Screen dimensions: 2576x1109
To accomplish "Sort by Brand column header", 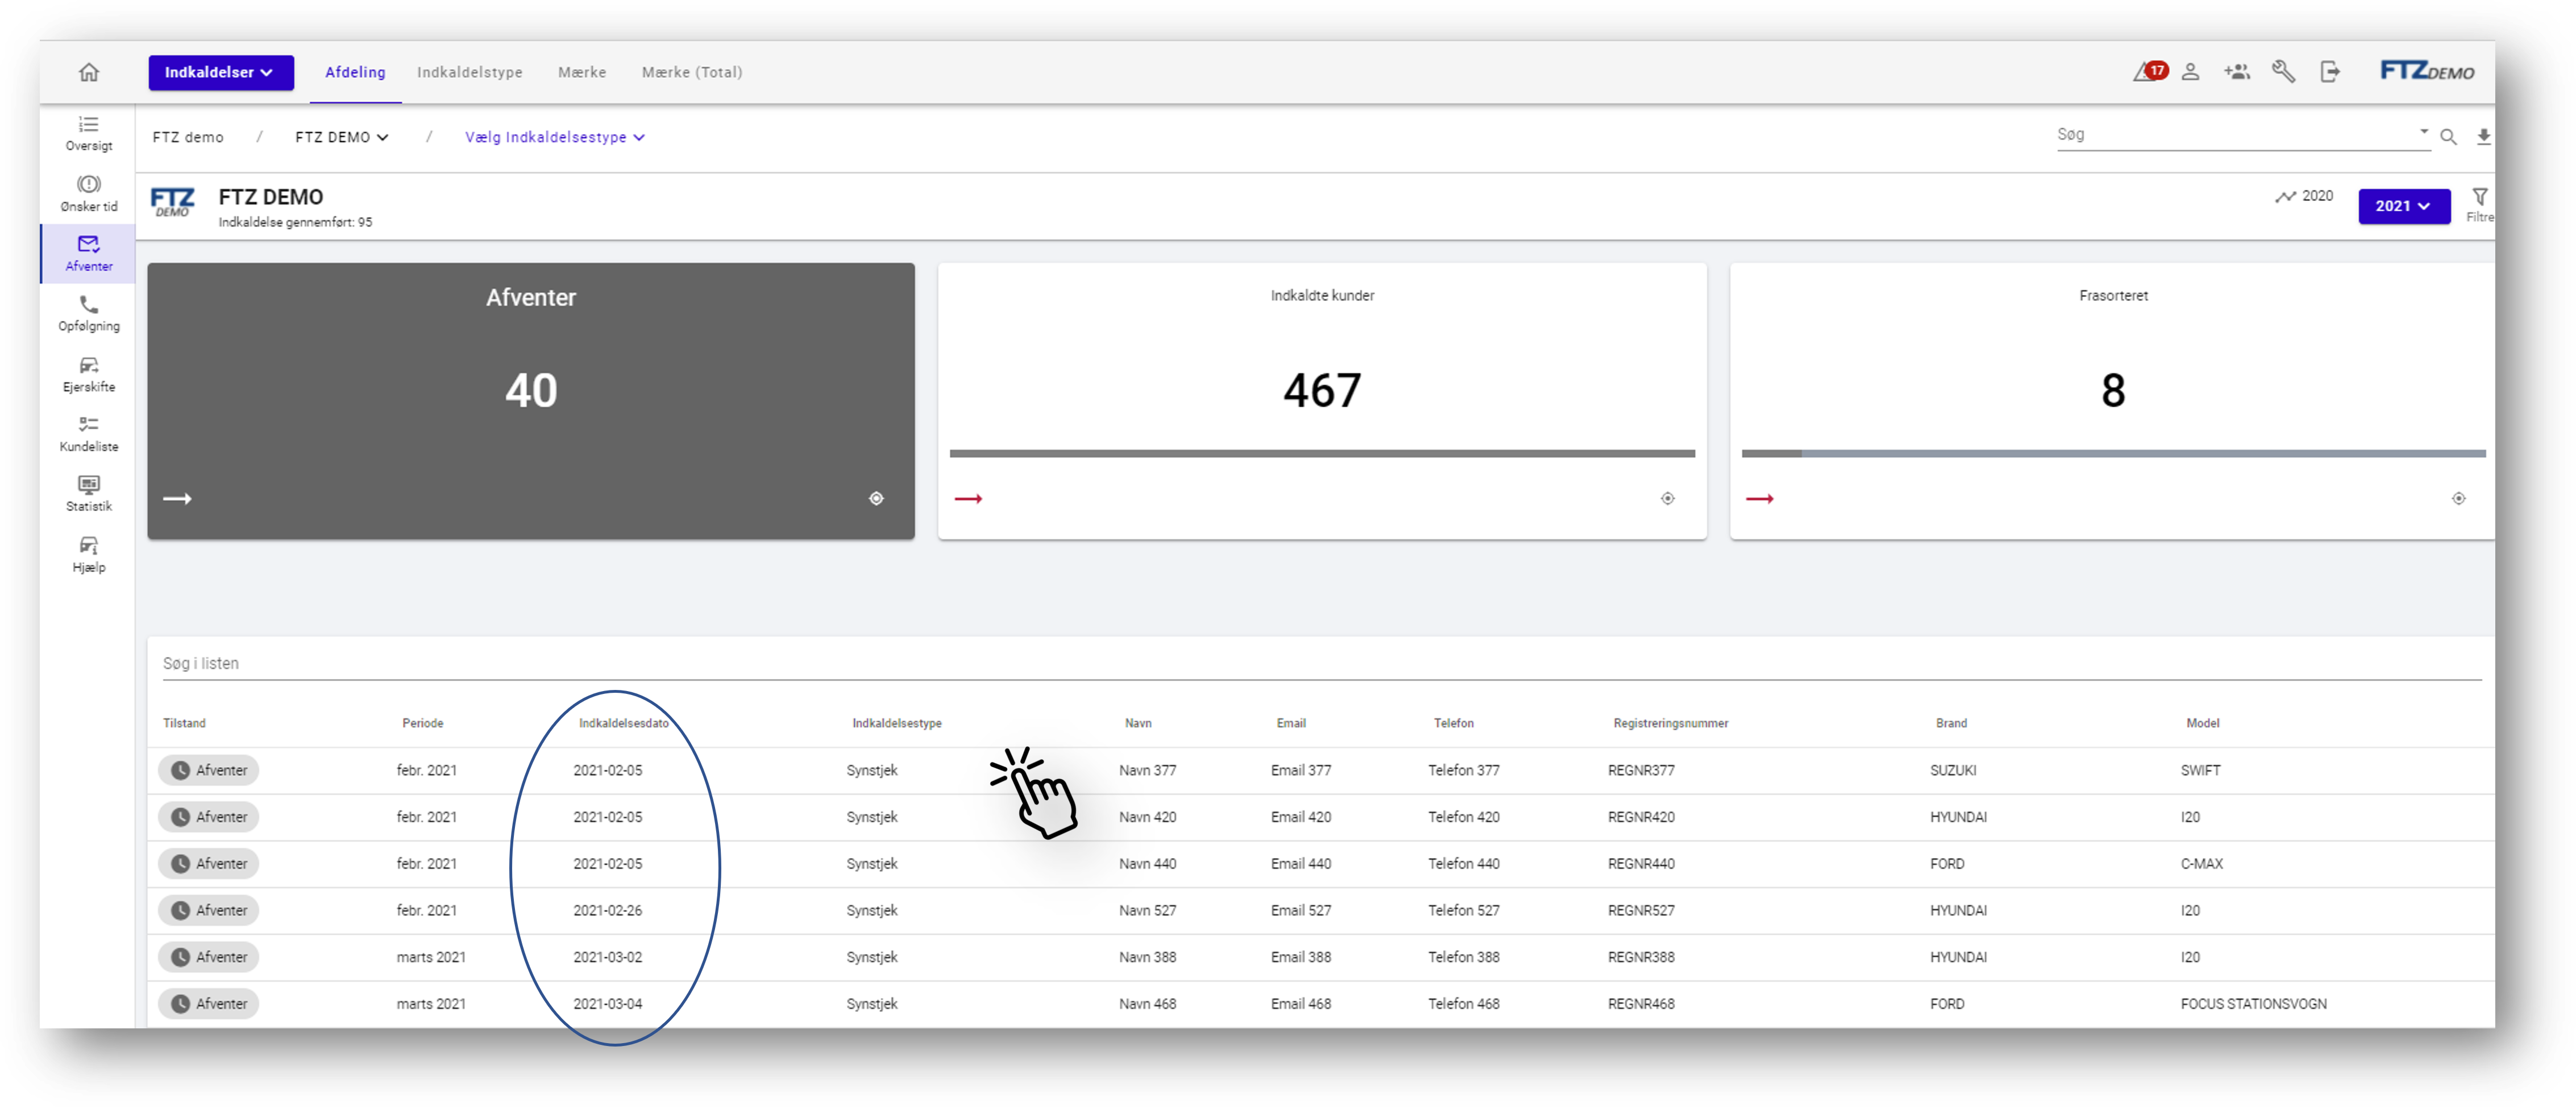I will click(x=1951, y=723).
